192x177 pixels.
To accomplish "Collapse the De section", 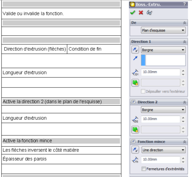I will [184, 23].
